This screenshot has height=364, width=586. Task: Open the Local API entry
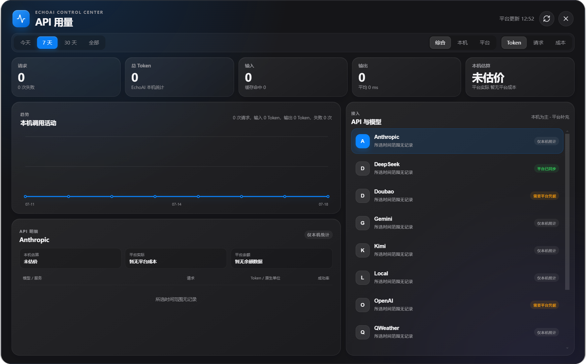[x=457, y=278]
